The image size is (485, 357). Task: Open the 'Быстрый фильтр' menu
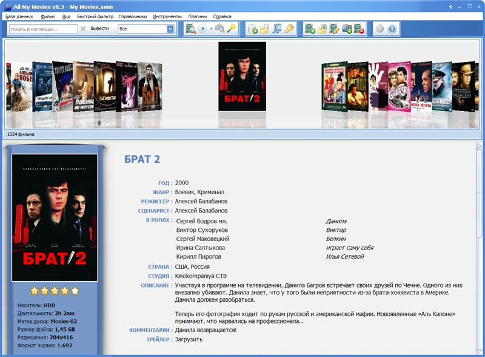[95, 16]
